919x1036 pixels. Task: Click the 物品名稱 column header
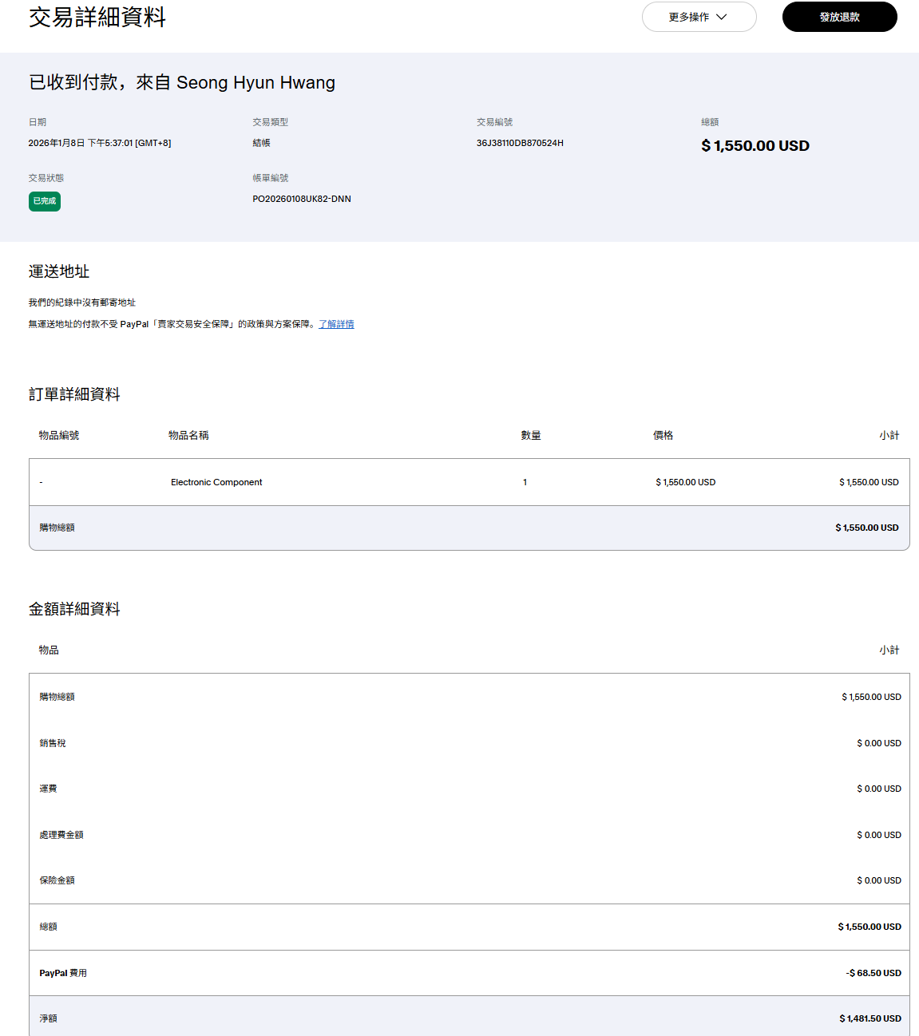(188, 435)
